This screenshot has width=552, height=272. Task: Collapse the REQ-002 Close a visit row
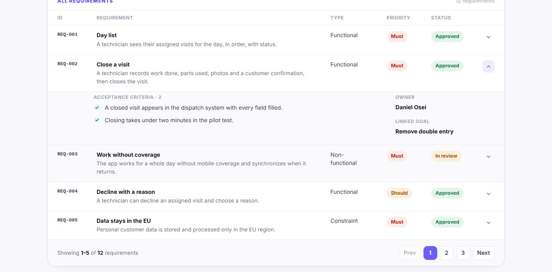pos(489,66)
